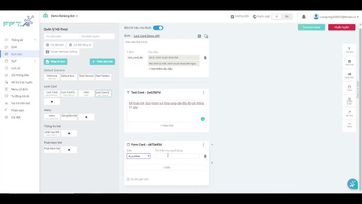This screenshot has height=204, width=362.
Task: Open Menu cố định in the sidebar
Action: coord(20,89)
